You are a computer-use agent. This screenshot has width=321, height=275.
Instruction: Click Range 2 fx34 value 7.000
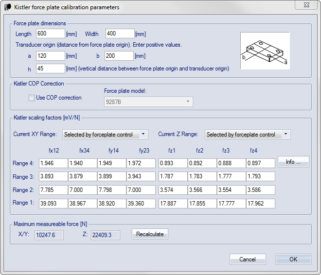point(83,190)
